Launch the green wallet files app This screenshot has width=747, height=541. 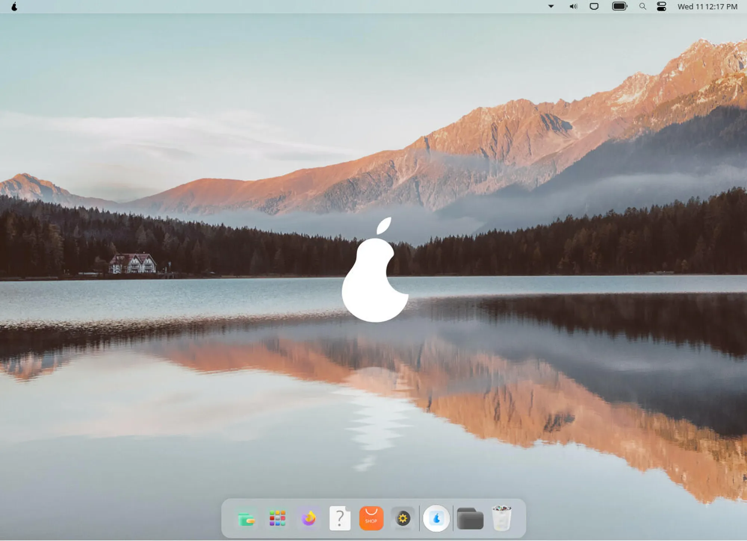pyautogui.click(x=247, y=519)
